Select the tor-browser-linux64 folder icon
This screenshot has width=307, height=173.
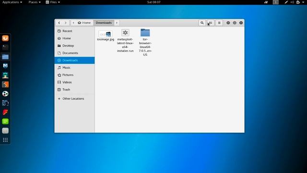click(145, 33)
